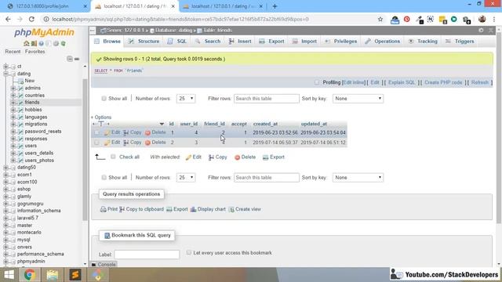Image resolution: width=502 pixels, height=282 pixels.
Task: Expand the dating50 database node
Action: pos(5,168)
